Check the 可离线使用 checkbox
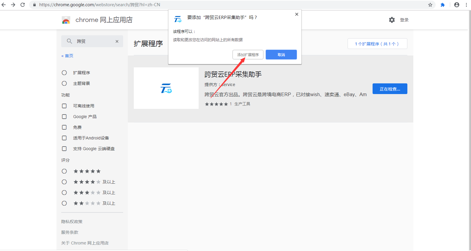The width and height of the screenshot is (471, 251). point(64,106)
